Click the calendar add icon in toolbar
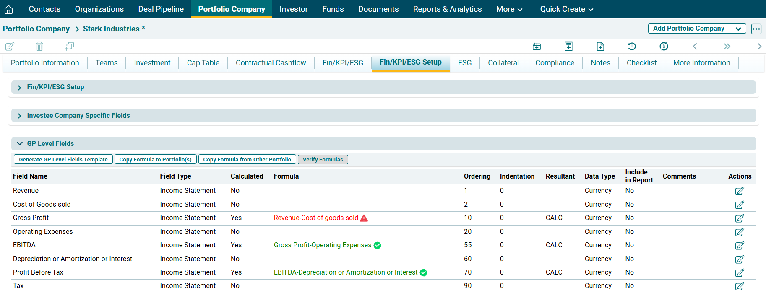766x293 pixels. coord(537,46)
